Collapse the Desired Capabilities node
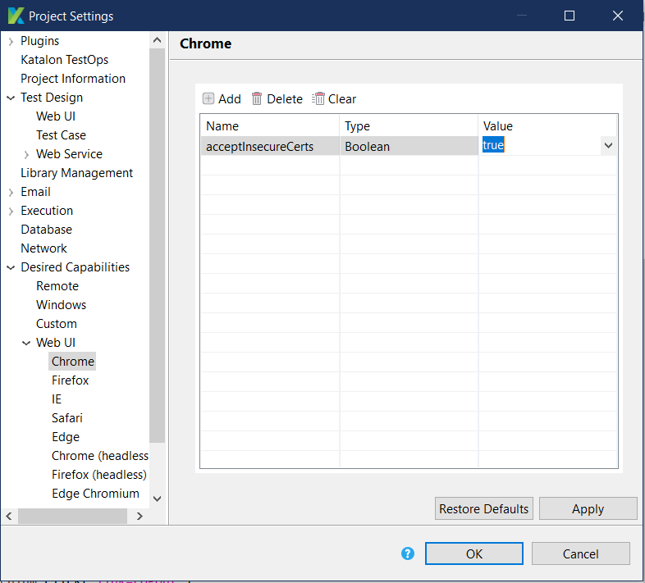Viewport: 645px width, 583px height. (x=11, y=267)
